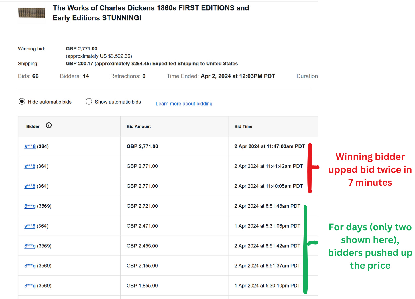Open bidder 8***g on the GBP 2,455.00 row
The width and height of the screenshot is (415, 299).
click(x=30, y=246)
